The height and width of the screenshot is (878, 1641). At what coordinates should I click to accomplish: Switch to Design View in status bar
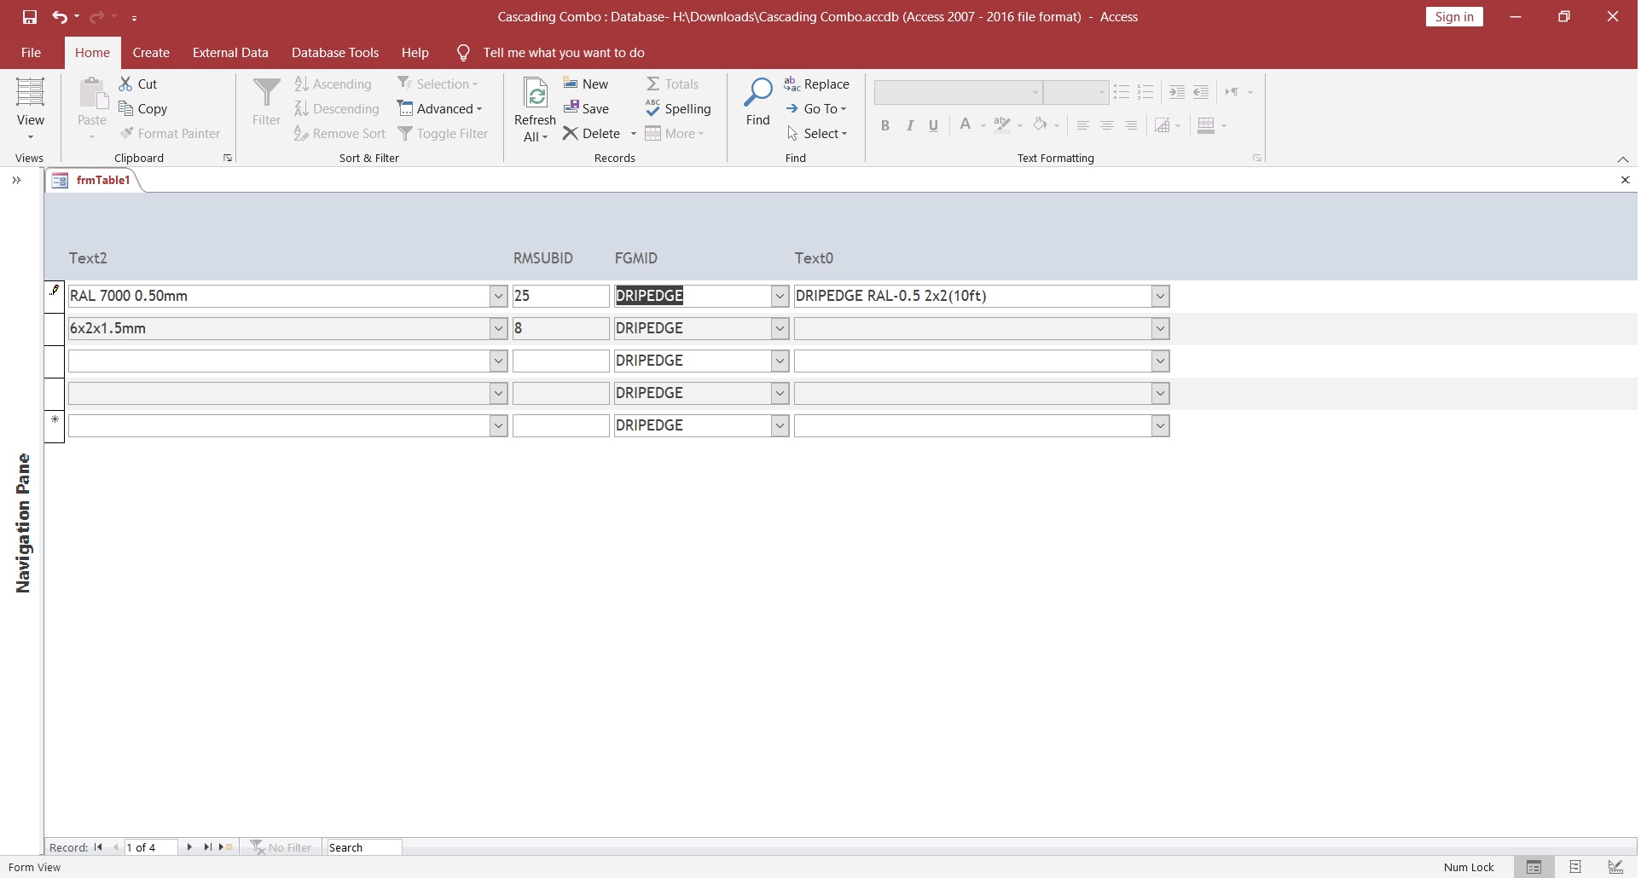coord(1615,867)
